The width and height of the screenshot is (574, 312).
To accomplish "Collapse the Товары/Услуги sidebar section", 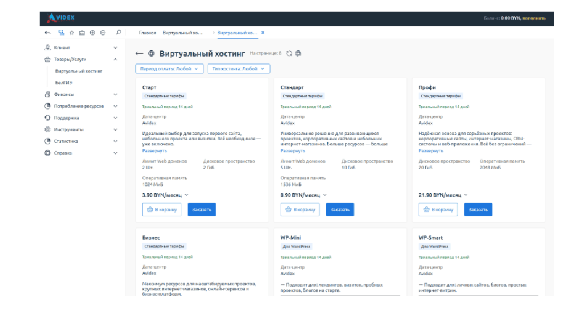I will [115, 60].
